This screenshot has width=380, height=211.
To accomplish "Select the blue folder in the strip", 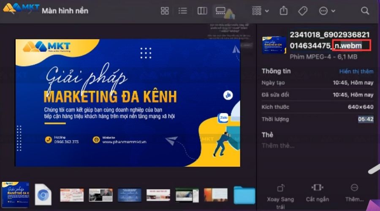I will click(244, 195).
